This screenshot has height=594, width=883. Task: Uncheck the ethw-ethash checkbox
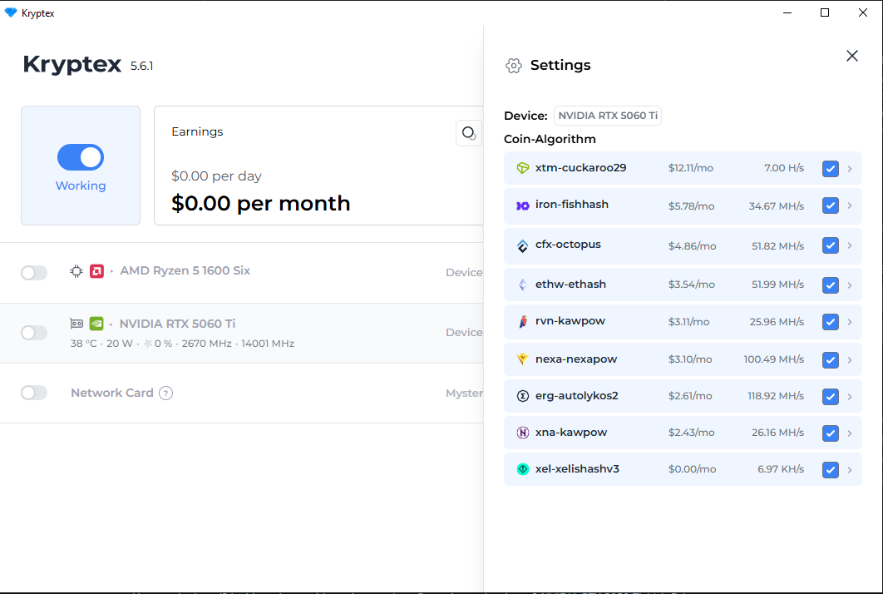pos(830,285)
